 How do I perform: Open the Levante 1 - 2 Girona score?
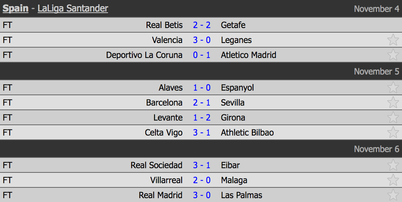[202, 118]
